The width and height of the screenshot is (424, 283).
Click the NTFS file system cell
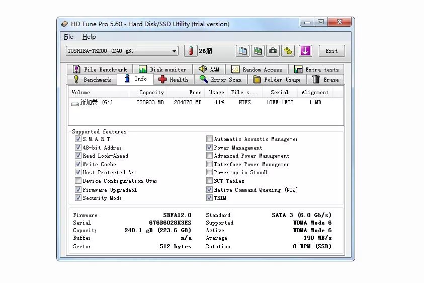(x=245, y=103)
